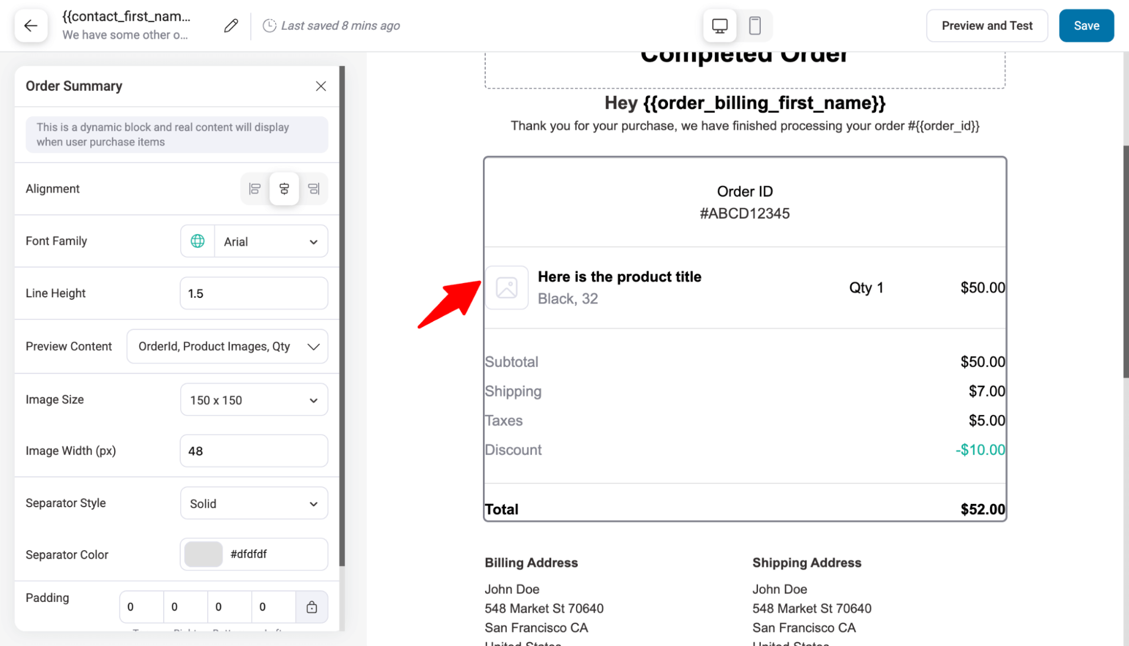Click the center-align icon in Alignment
The image size is (1129, 646).
(284, 188)
